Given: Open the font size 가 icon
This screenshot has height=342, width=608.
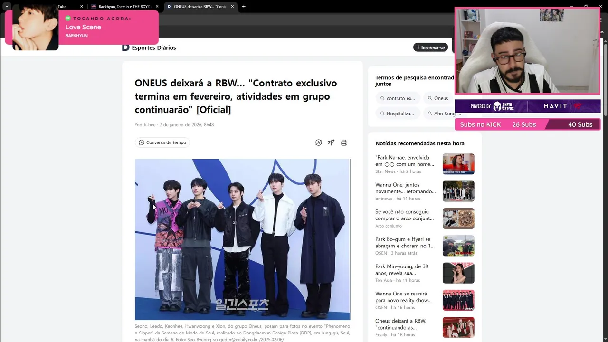Looking at the screenshot, I should pos(331,142).
